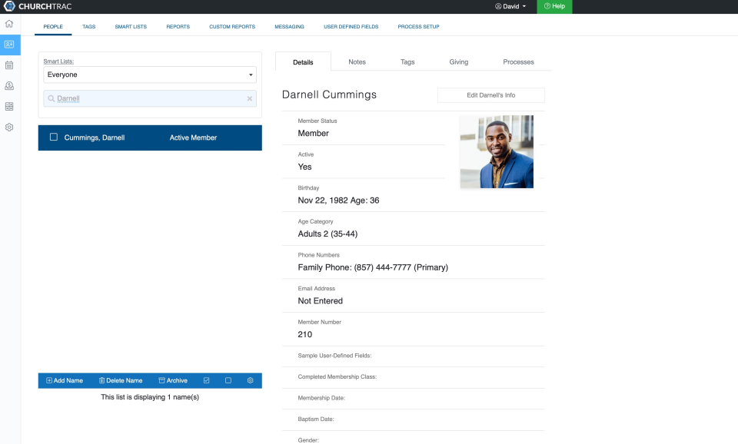Open the Messaging menu item
Screen dimensions: 738x444
pos(289,26)
